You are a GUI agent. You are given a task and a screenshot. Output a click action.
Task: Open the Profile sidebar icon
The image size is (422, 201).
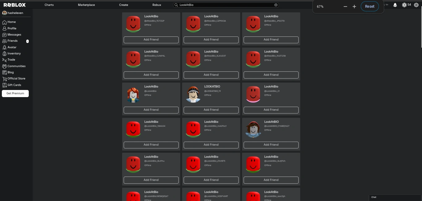point(4,28)
